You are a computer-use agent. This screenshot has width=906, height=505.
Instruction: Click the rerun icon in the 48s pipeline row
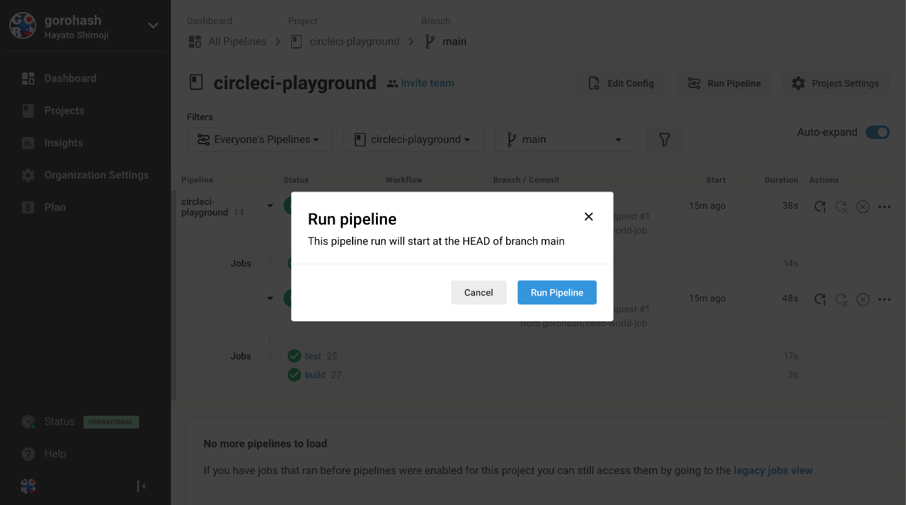coord(820,299)
